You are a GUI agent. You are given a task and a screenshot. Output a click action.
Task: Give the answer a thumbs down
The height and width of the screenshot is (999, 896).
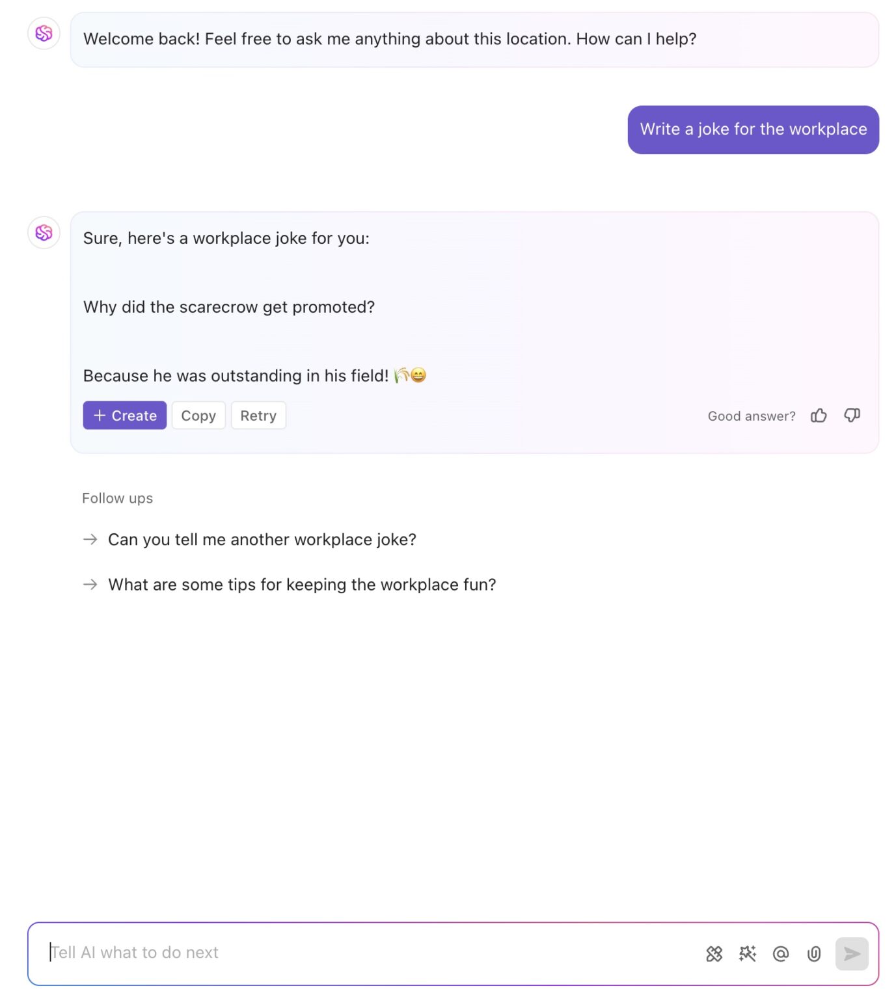[852, 416]
